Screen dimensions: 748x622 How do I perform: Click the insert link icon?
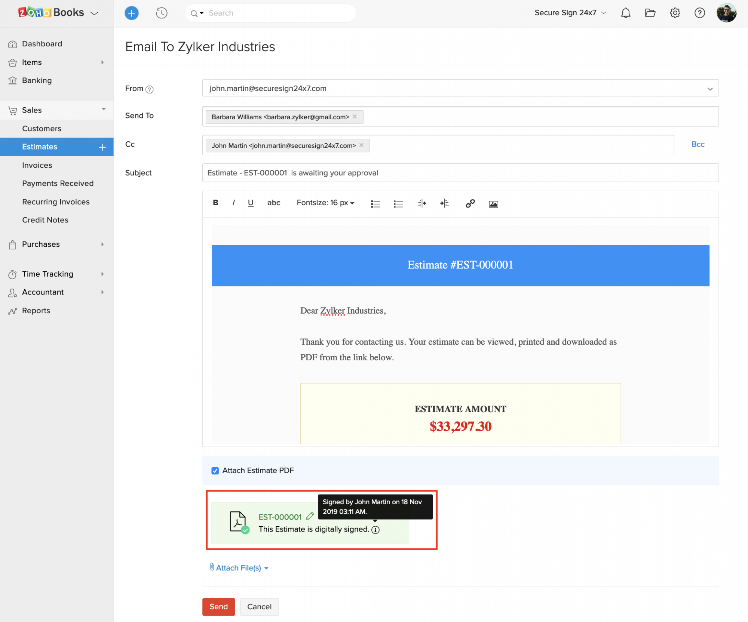tap(470, 203)
